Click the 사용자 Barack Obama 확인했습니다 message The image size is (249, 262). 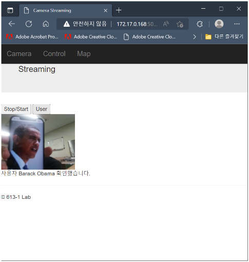(x=46, y=174)
